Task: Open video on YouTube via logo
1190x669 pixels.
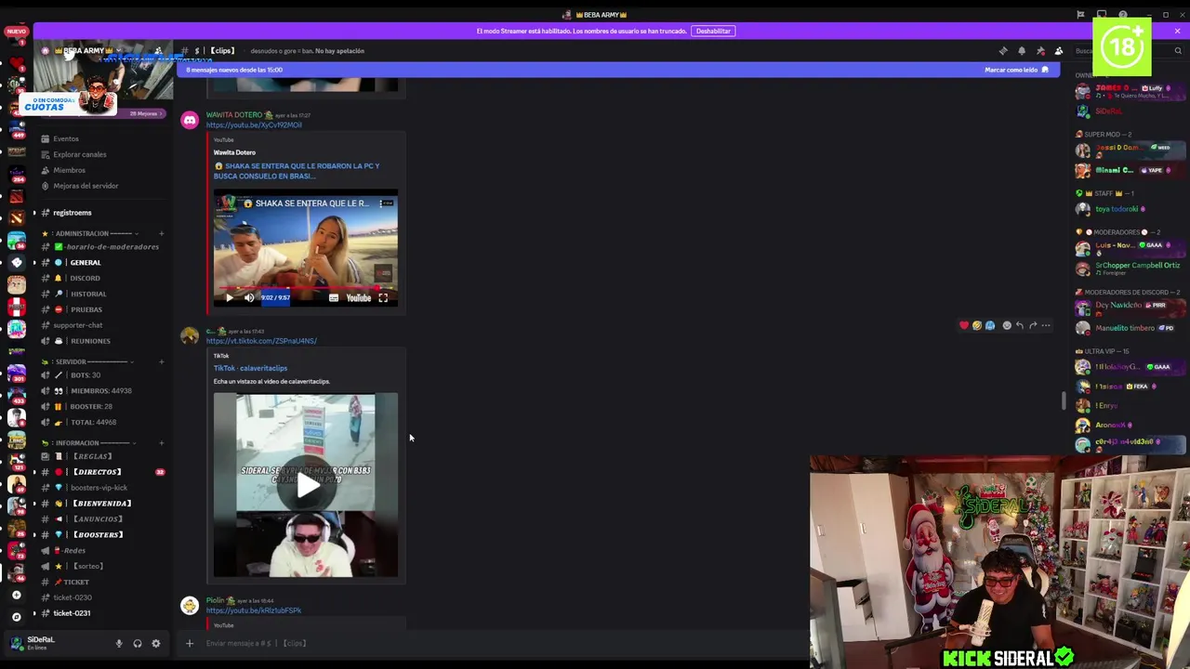Action: point(359,297)
